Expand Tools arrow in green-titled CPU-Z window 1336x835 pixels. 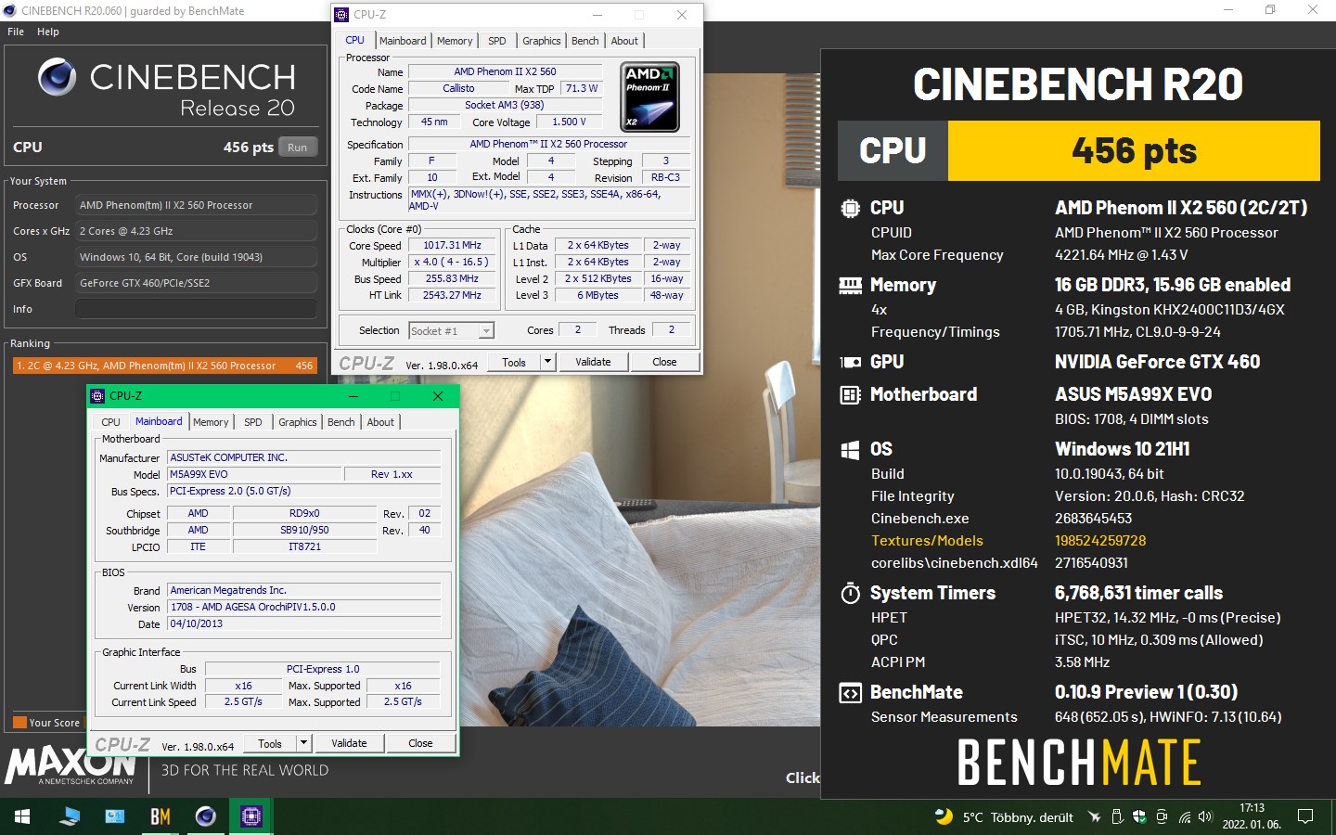coord(303,743)
